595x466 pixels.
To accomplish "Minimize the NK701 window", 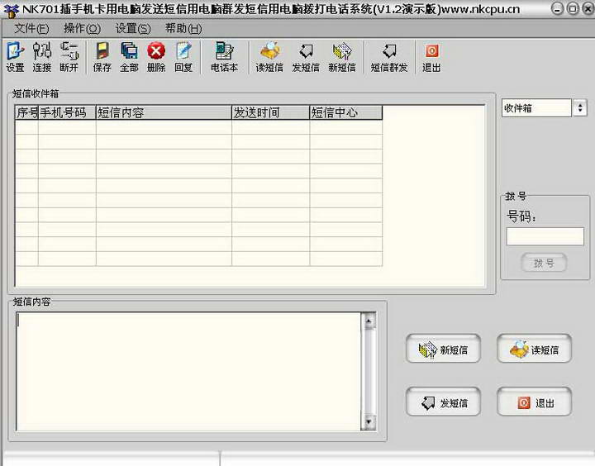I will (x=557, y=8).
